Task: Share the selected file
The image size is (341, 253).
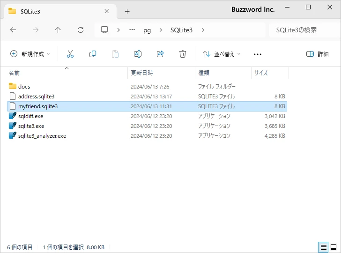Action: [x=160, y=54]
